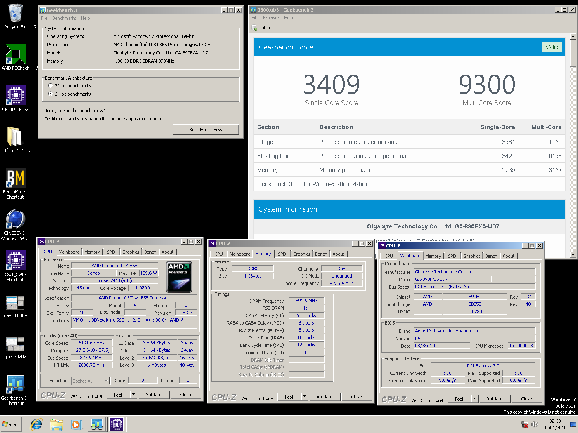Image resolution: width=578 pixels, height=433 pixels.
Task: Click BIOS Version F4 field
Action: tap(475, 339)
